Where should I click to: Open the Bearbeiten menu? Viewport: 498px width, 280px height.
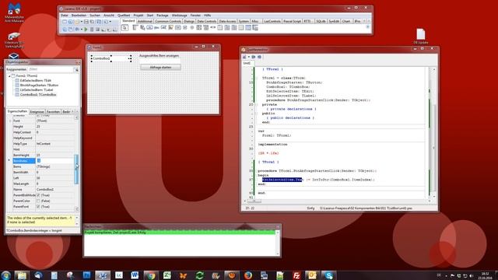point(79,16)
